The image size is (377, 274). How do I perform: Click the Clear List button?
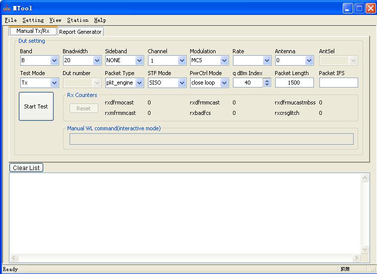click(26, 168)
